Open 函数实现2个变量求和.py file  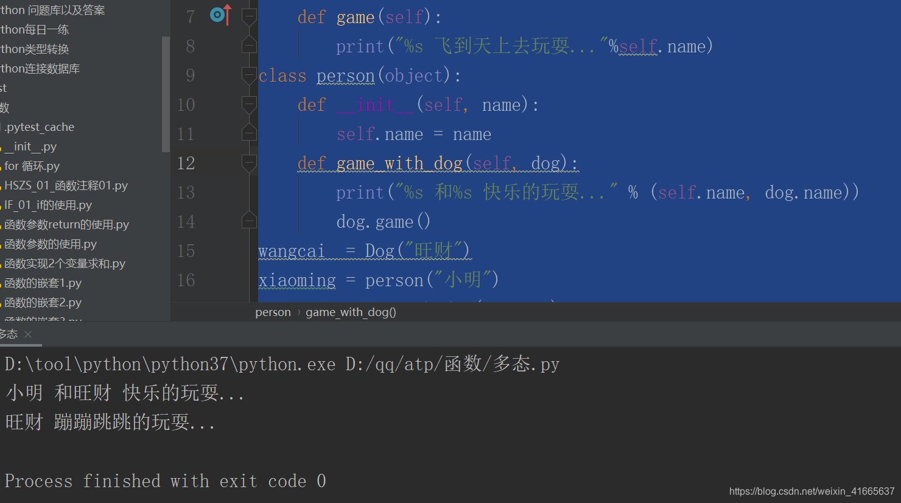[x=65, y=264]
